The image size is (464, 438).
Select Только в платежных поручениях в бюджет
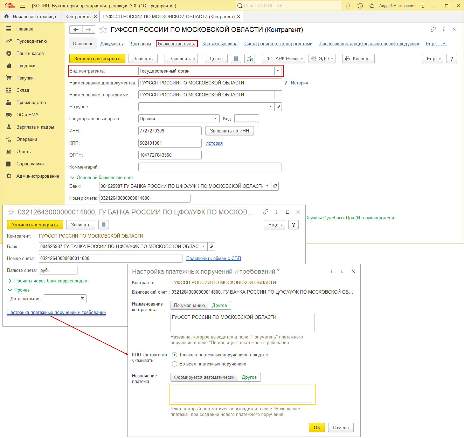tap(174, 355)
